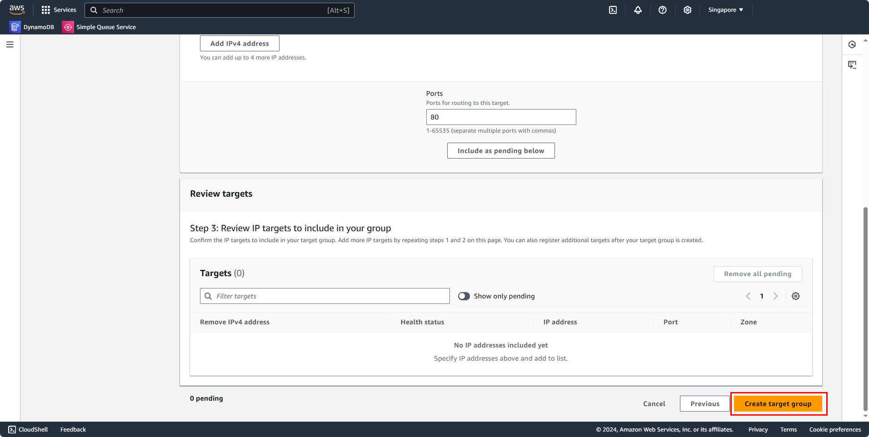Open the Services grid menu
The width and height of the screenshot is (869, 437).
pyautogui.click(x=59, y=10)
